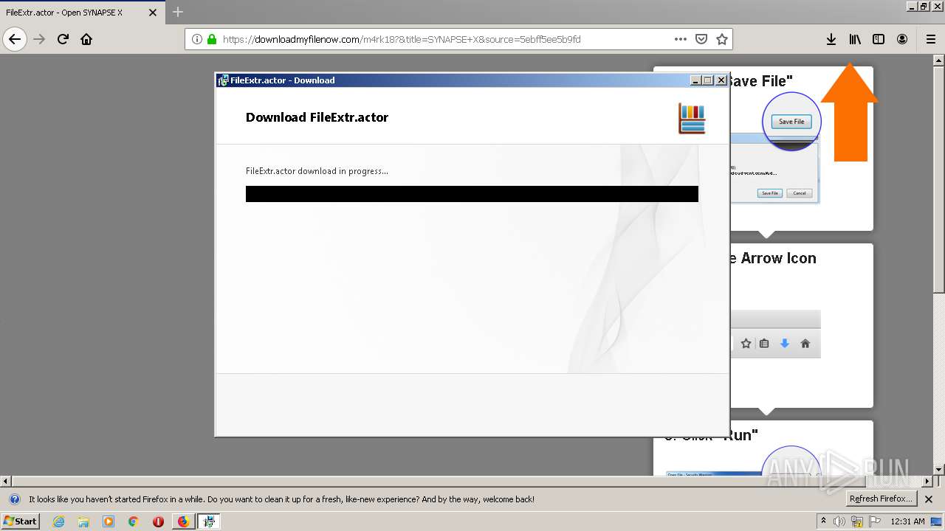
Task: Click the download progress bar
Action: [472, 194]
